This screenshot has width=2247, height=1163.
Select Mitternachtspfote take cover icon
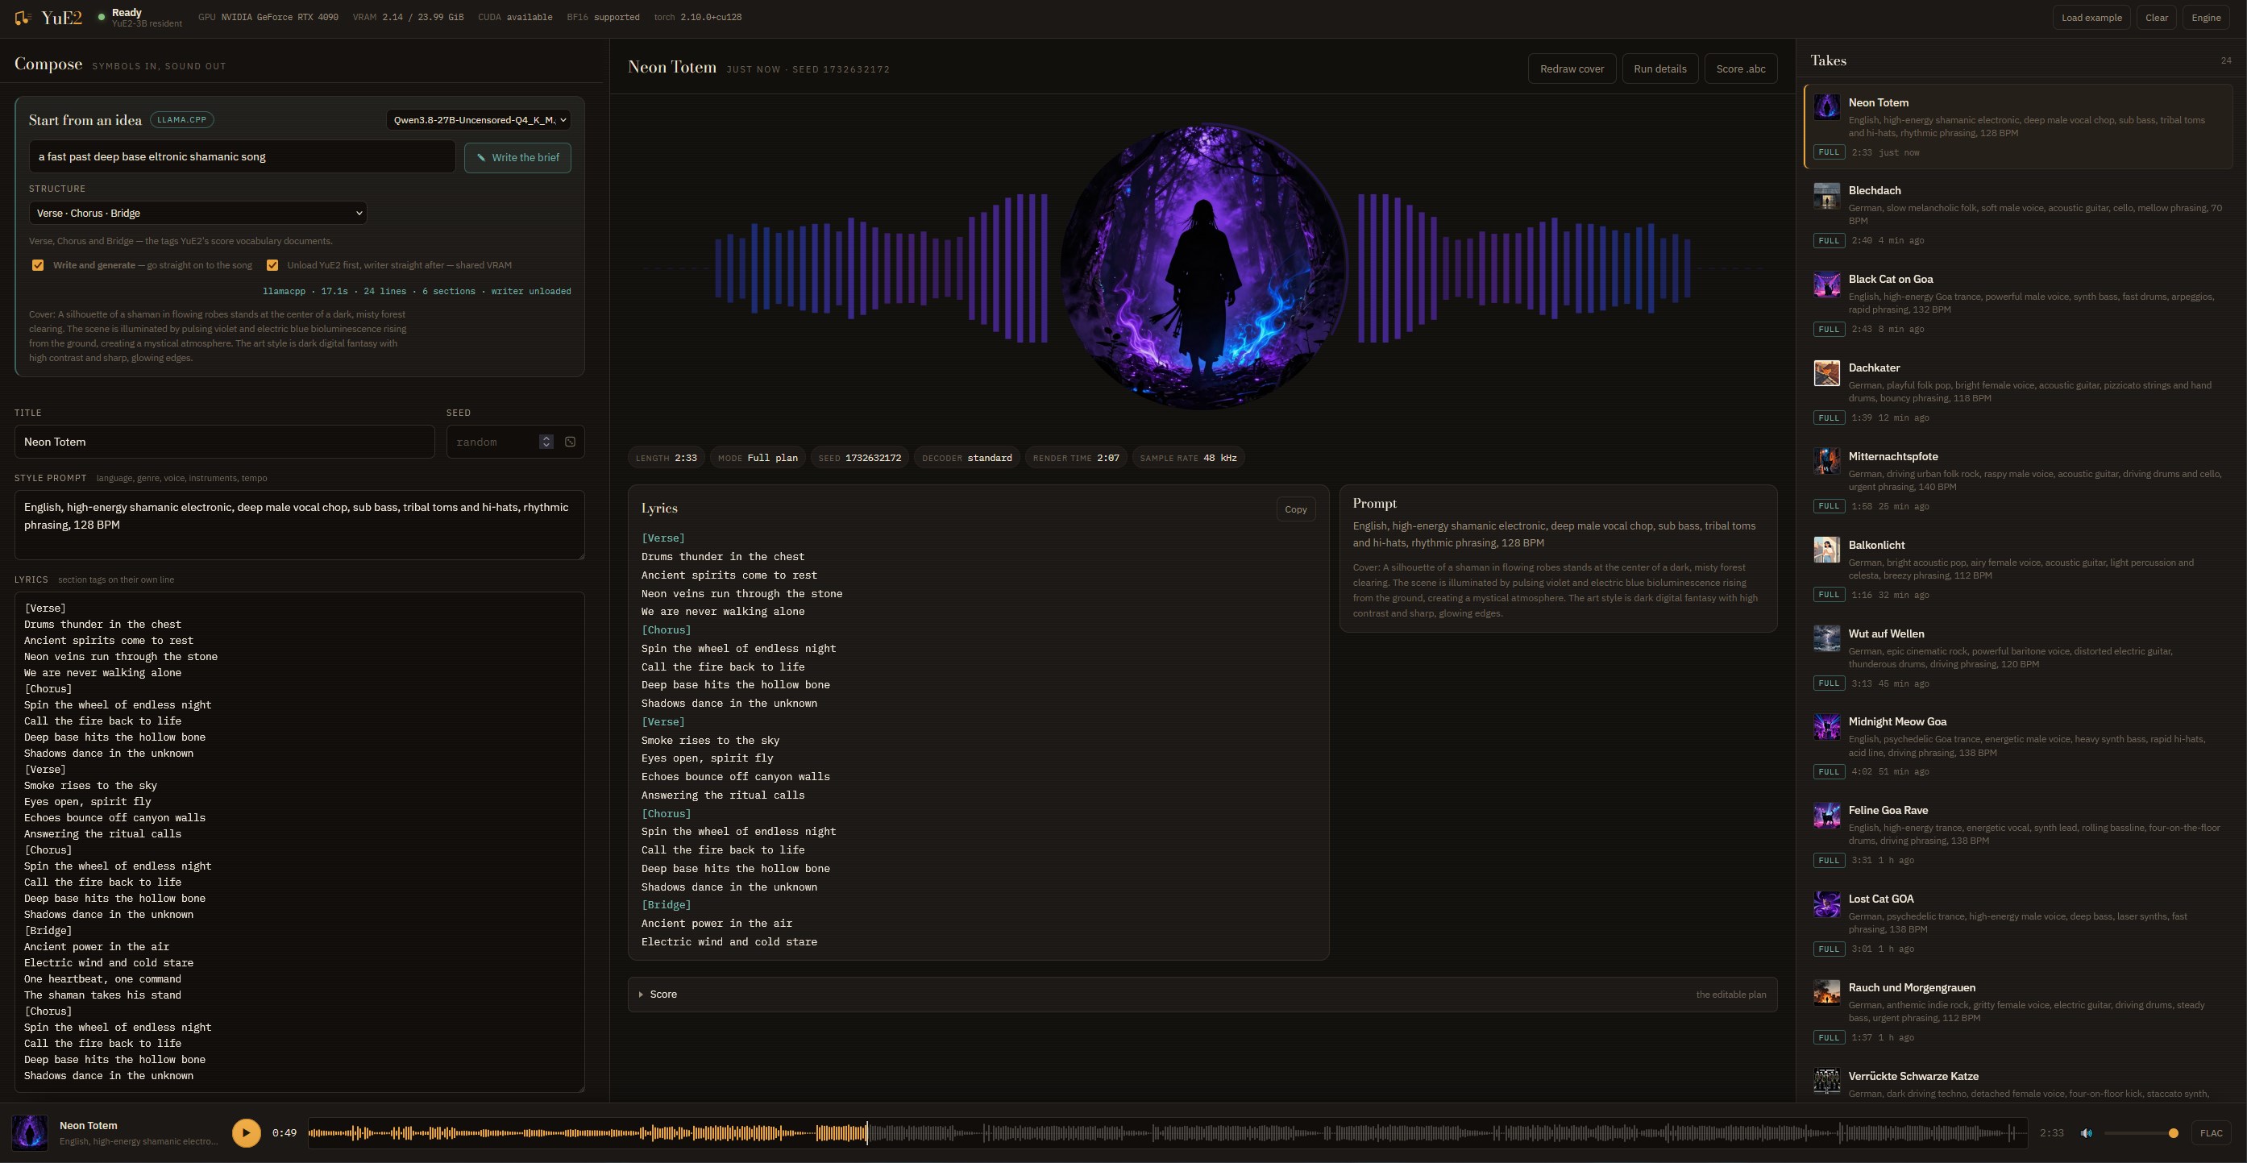click(x=1826, y=462)
